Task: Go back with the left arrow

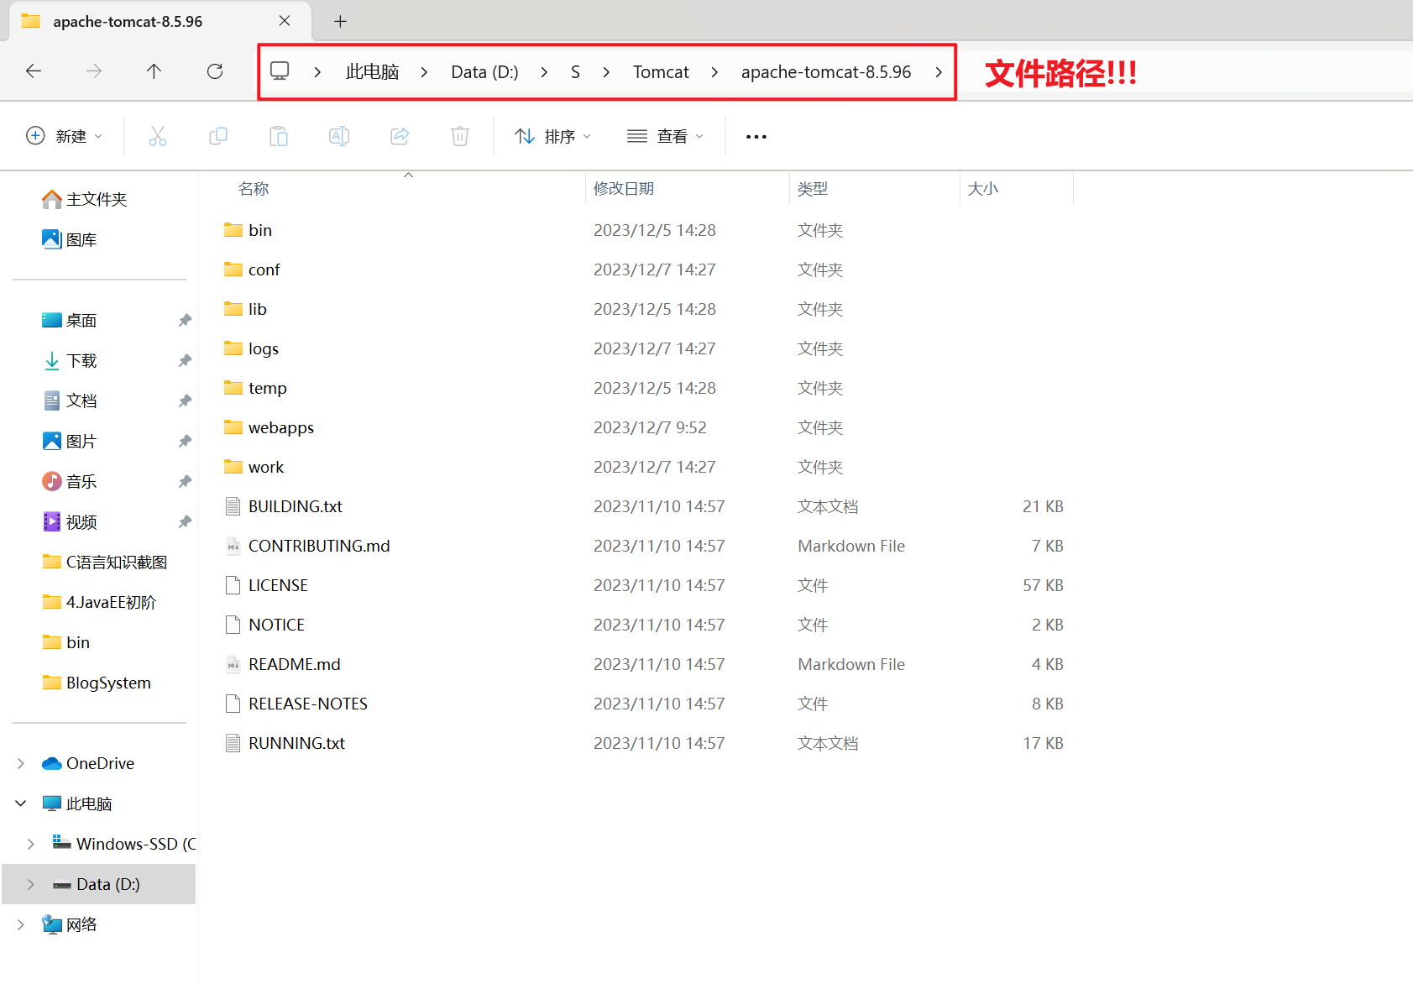Action: coord(34,71)
